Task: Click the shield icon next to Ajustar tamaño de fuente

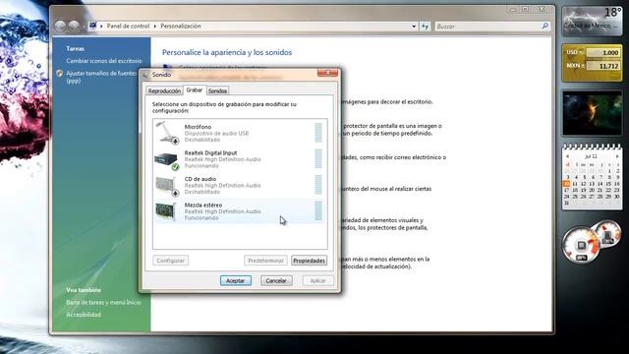Action: click(60, 74)
